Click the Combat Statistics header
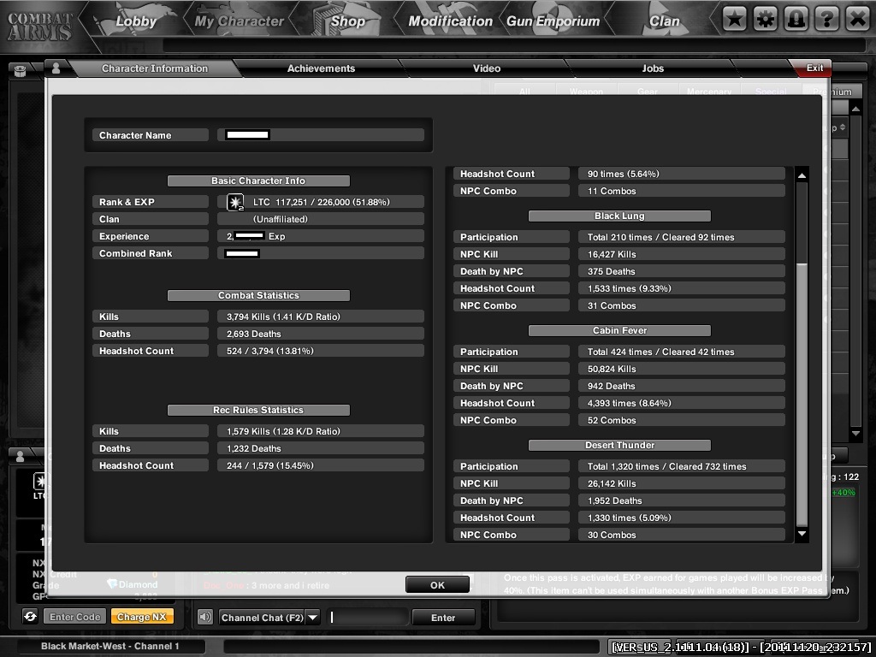The width and height of the screenshot is (876, 657). pyautogui.click(x=258, y=295)
